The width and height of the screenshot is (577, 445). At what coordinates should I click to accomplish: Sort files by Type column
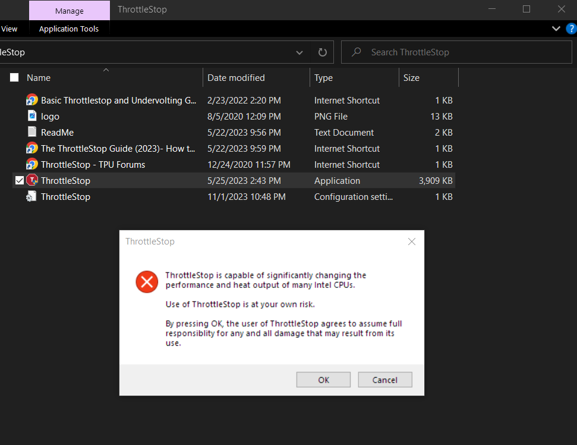tap(323, 78)
